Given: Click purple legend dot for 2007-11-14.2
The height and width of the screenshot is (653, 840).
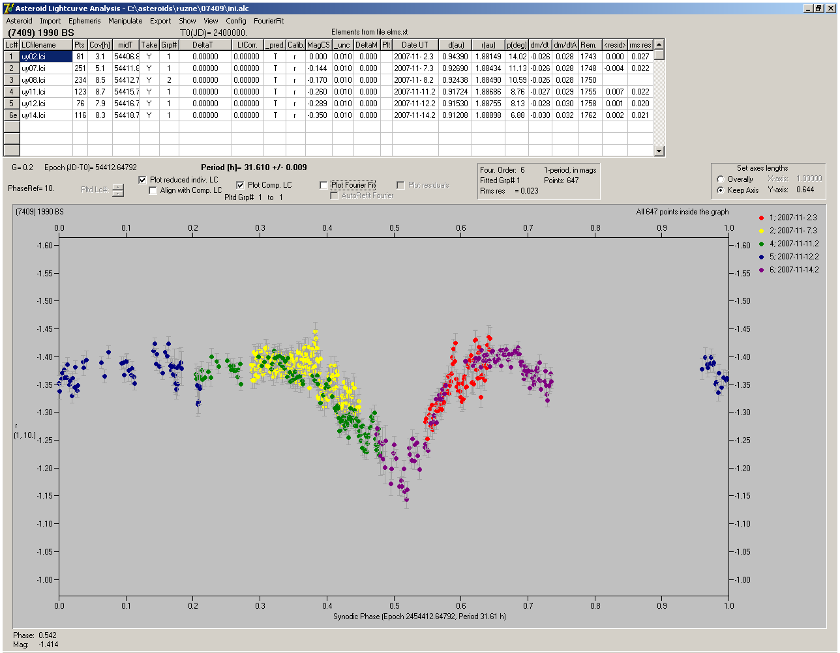Looking at the screenshot, I should coord(761,270).
